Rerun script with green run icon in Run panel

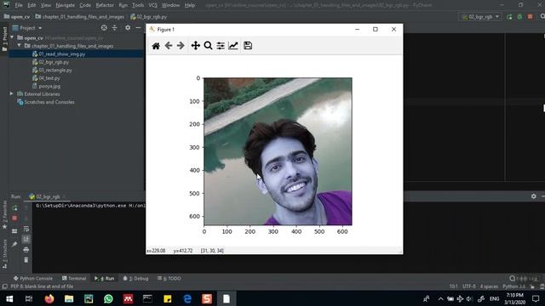coord(14,207)
